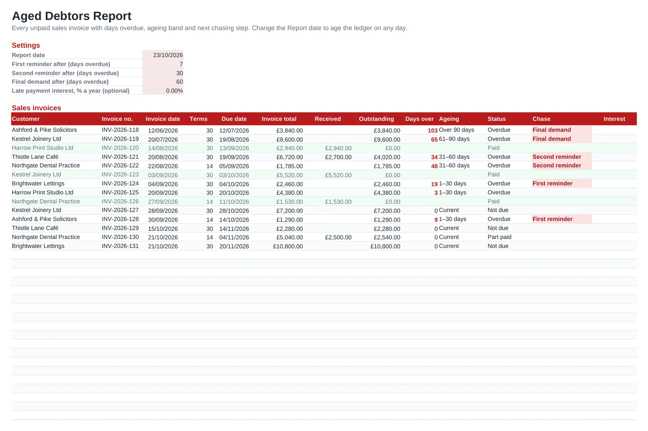Click invoice date 12/06/2026
648x431 pixels.
[x=163, y=130]
